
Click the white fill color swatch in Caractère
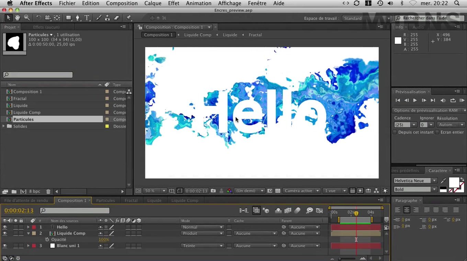click(454, 182)
